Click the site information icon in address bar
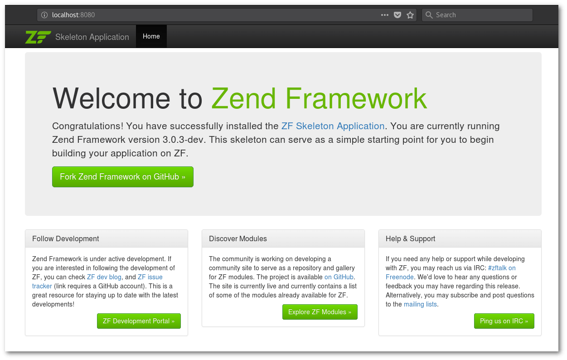Image resolution: width=567 pixels, height=360 pixels. [x=44, y=15]
